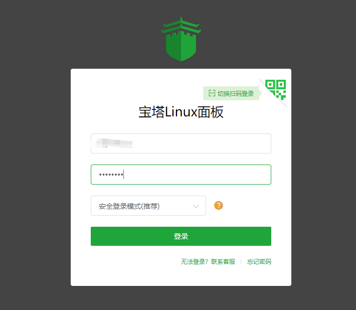Click the green BaoTa shield logo
This screenshot has width=356, height=310.
(181, 39)
